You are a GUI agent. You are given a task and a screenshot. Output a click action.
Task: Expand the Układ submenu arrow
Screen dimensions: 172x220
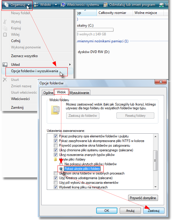70,65
